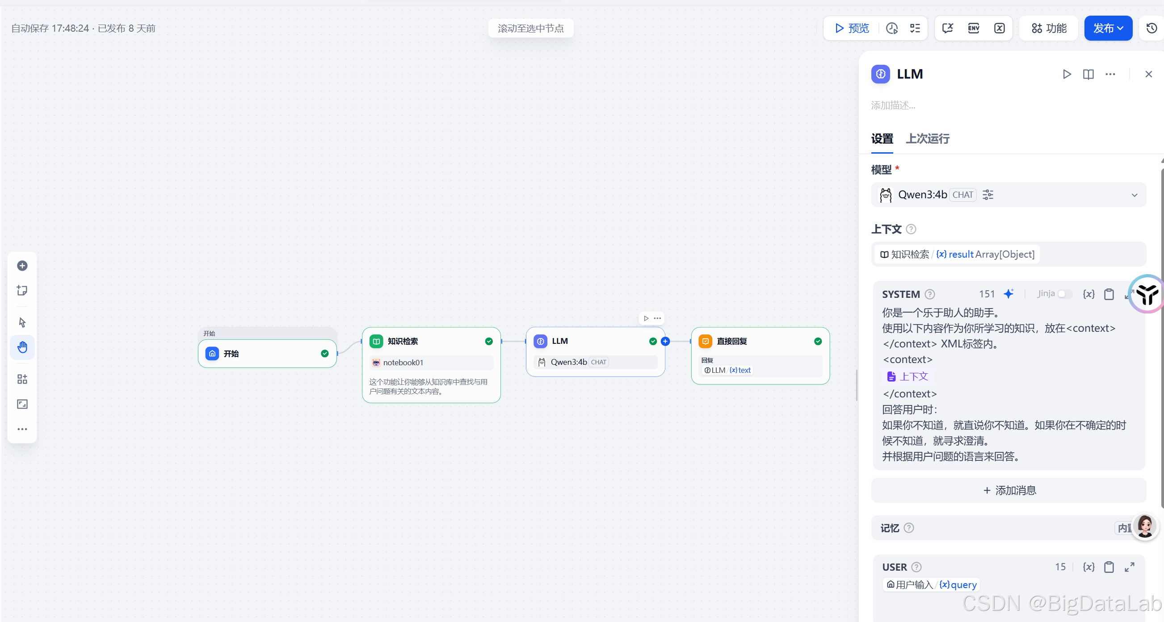Open the 上下文 variable selector field
The image size is (1164, 622).
[x=1008, y=254]
